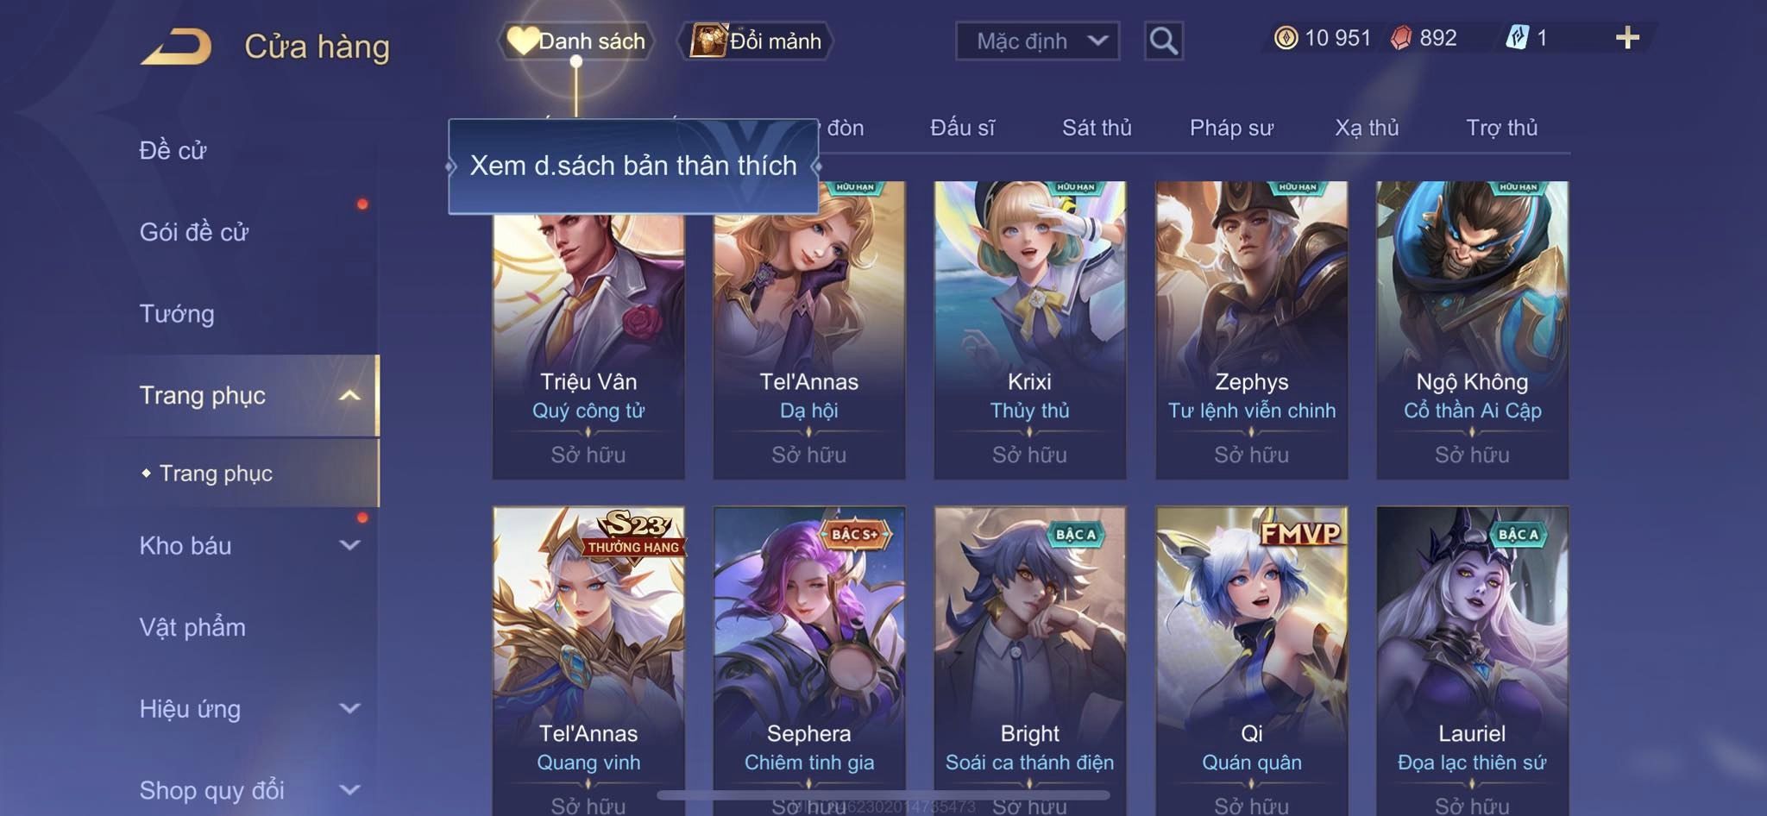Click the gold coin balance icon
1767x816 pixels.
pos(1286,38)
